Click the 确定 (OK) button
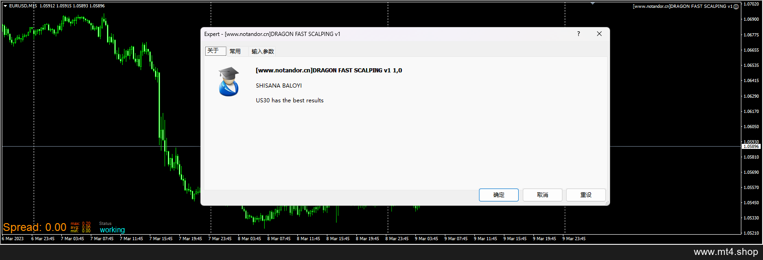This screenshot has width=763, height=260. (x=498, y=195)
